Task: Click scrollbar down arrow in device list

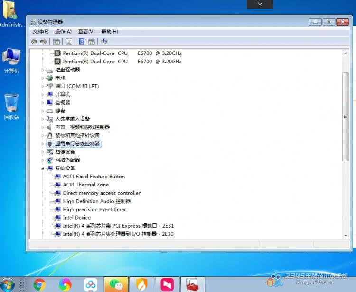Action: click(x=346, y=235)
